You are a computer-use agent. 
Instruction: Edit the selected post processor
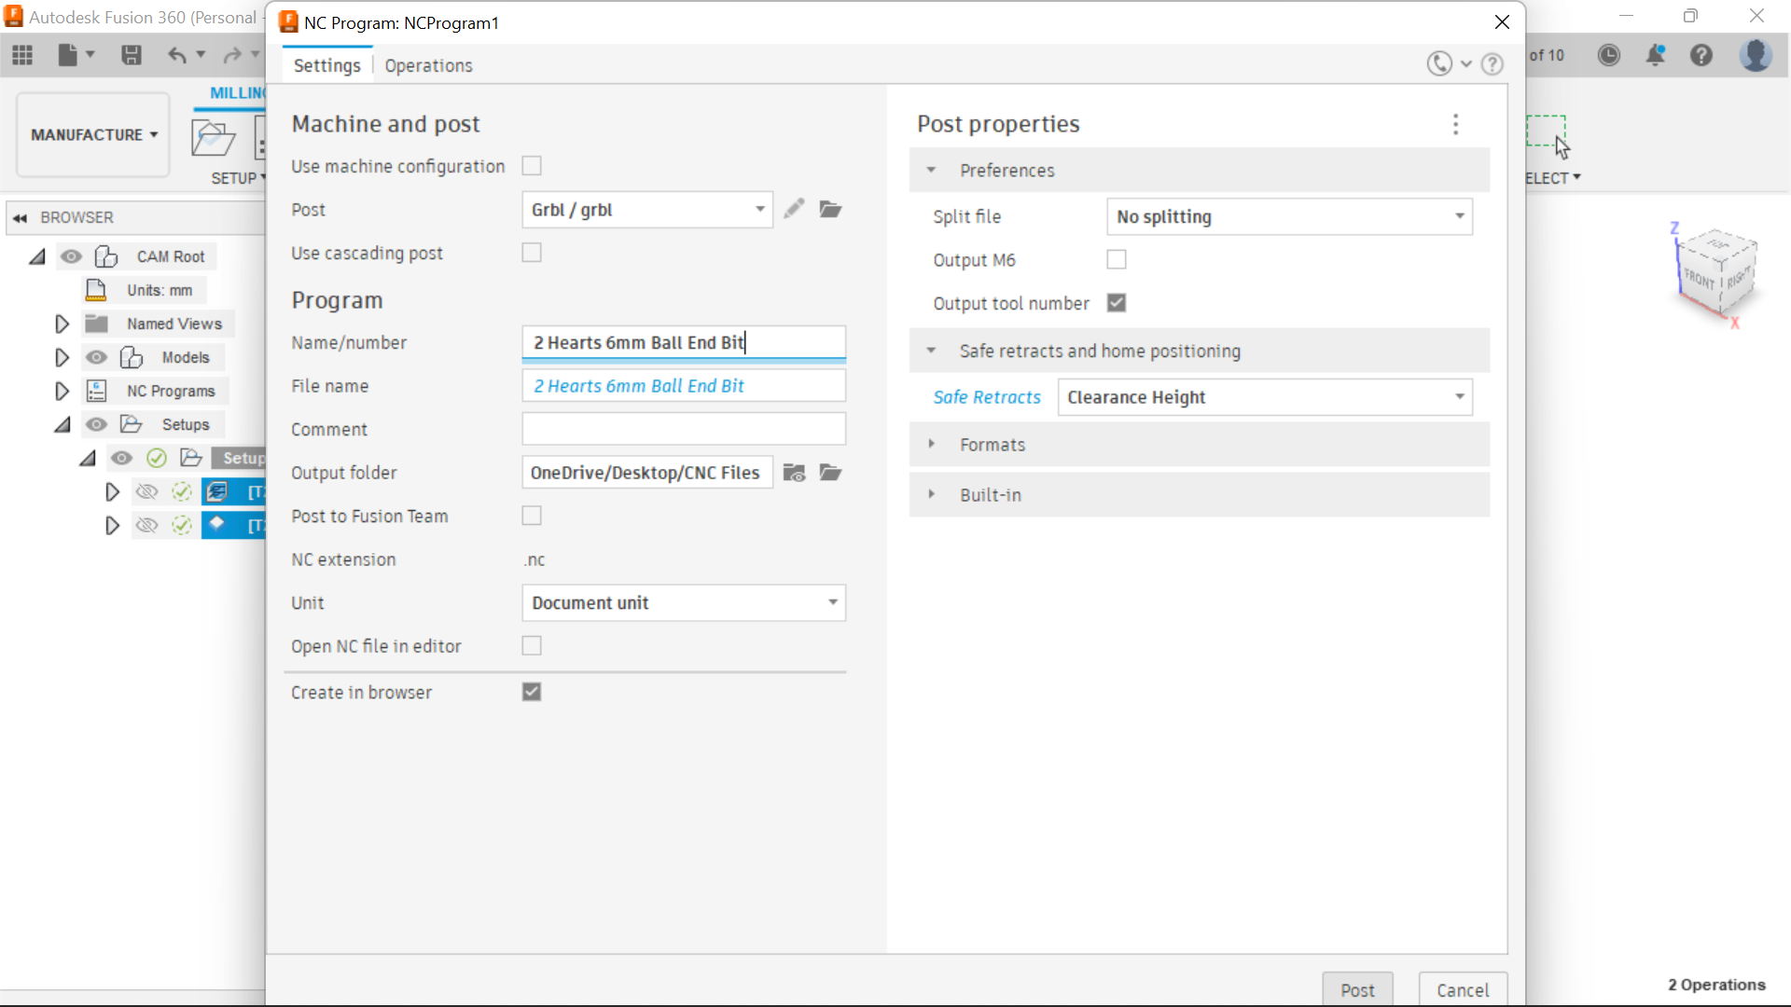pos(794,209)
